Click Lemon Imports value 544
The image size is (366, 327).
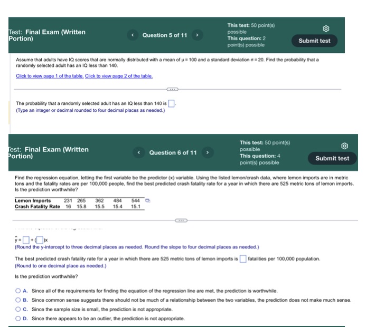click(135, 200)
